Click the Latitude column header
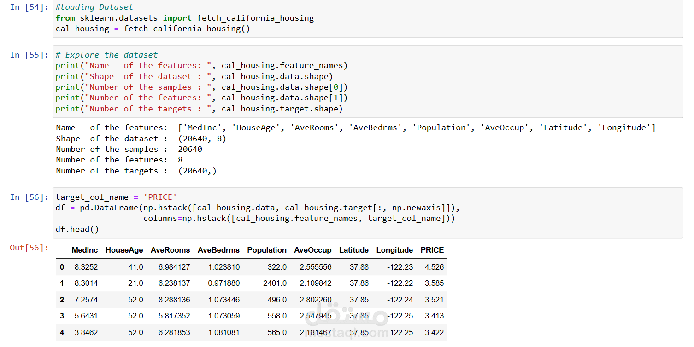Viewport: 694px width, 347px height. coord(353,250)
